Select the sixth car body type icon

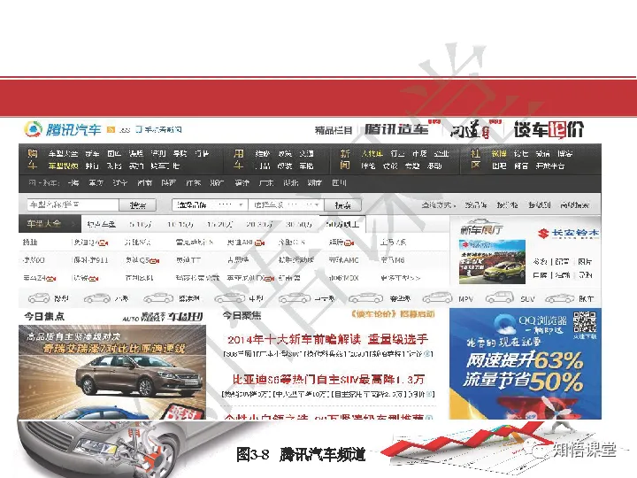coord(365,298)
